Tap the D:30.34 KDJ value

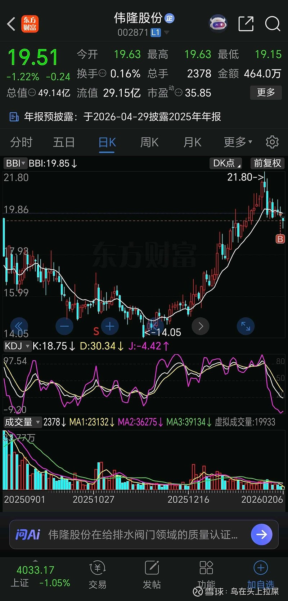point(102,346)
